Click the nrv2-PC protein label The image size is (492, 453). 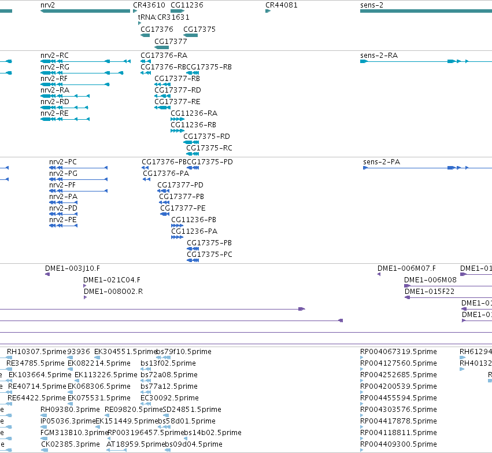[63, 162]
